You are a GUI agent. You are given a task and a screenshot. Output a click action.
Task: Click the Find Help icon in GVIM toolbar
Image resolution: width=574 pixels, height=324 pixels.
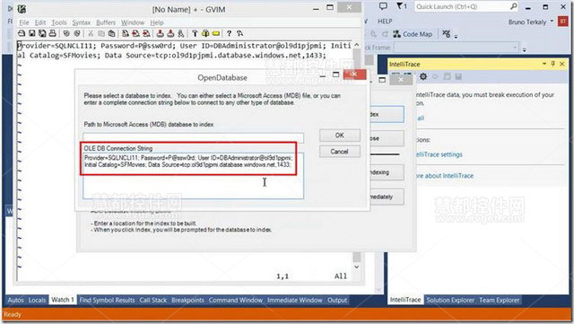(239, 33)
